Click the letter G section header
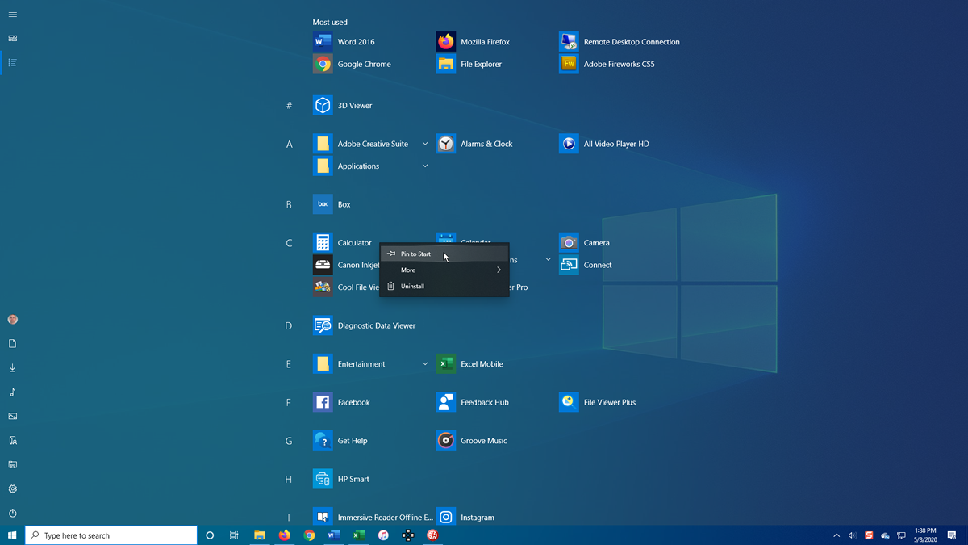The height and width of the screenshot is (545, 968). (x=289, y=442)
